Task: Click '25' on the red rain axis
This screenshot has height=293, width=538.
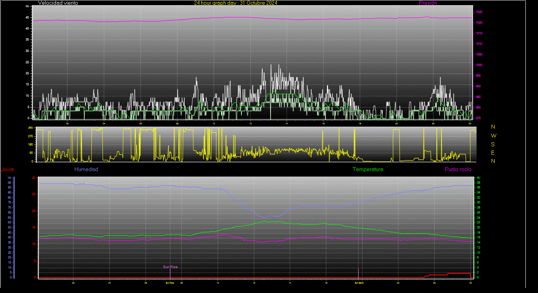Action: (x=34, y=194)
